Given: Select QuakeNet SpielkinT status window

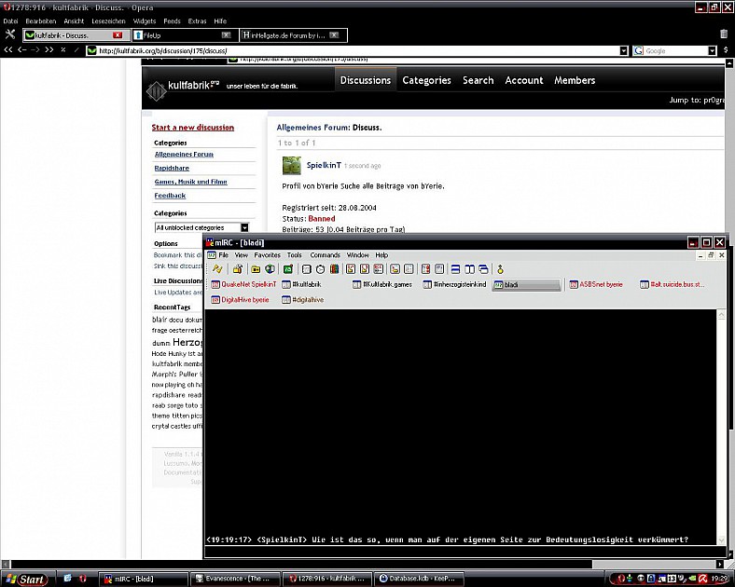Looking at the screenshot, I should pos(243,284).
